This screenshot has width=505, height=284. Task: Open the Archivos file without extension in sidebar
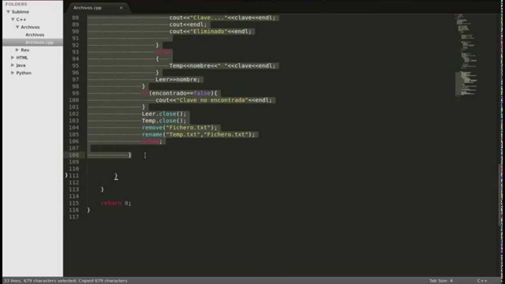click(35, 35)
